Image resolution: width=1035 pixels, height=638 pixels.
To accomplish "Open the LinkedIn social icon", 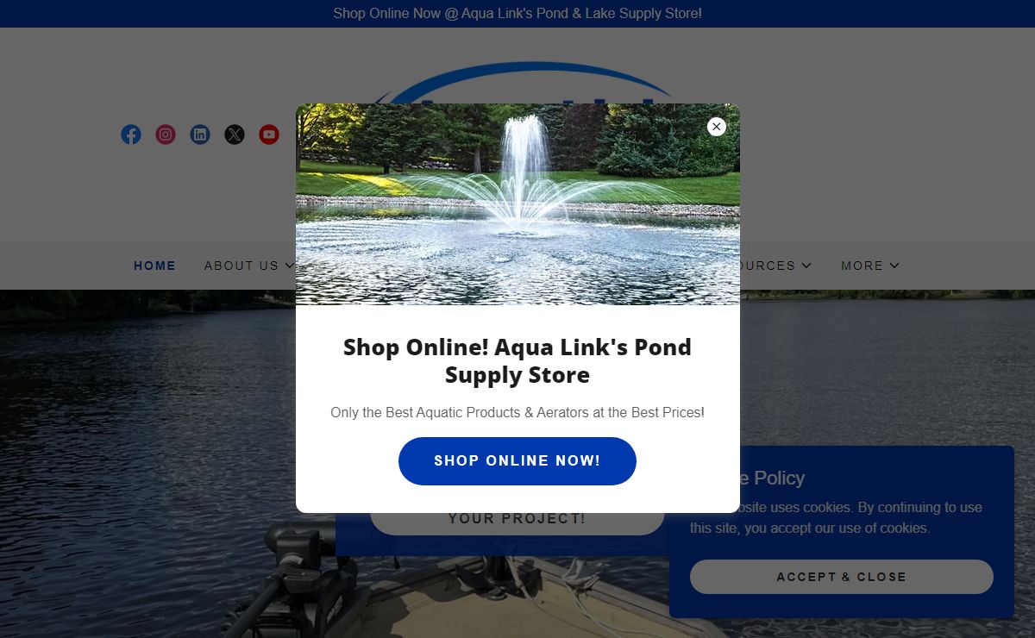I will (x=200, y=134).
